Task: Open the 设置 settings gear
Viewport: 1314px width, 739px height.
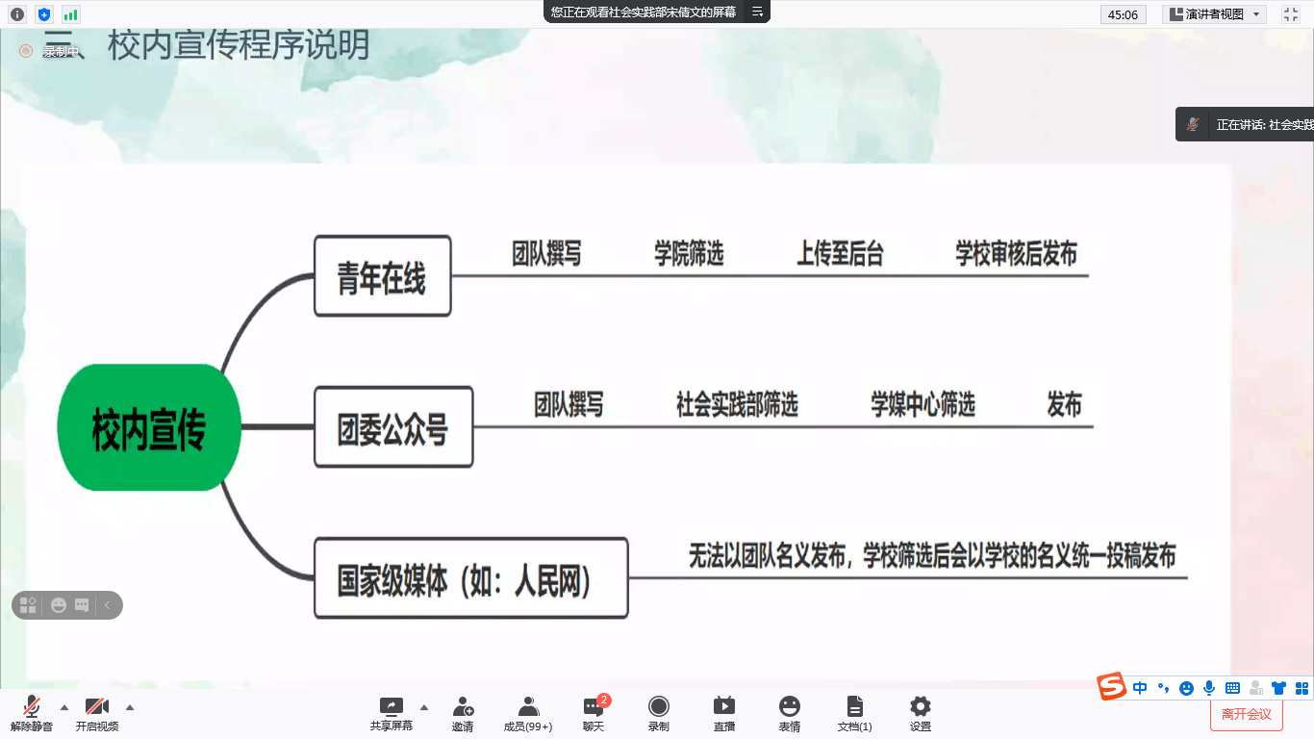Action: point(921,713)
